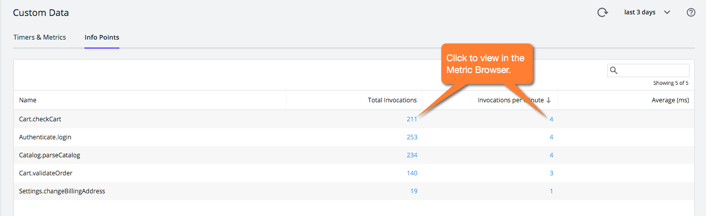Open the help question mark icon

(691, 12)
